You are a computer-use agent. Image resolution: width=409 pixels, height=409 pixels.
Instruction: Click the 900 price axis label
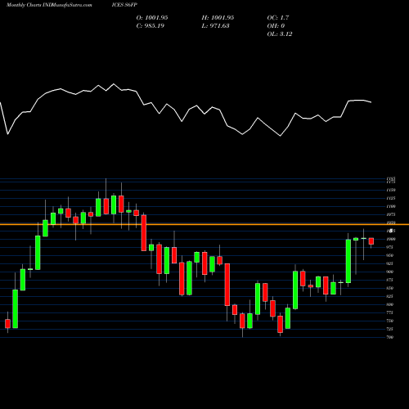390,272
